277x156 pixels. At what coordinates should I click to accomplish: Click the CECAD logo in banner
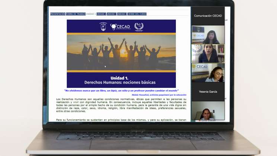120,27
